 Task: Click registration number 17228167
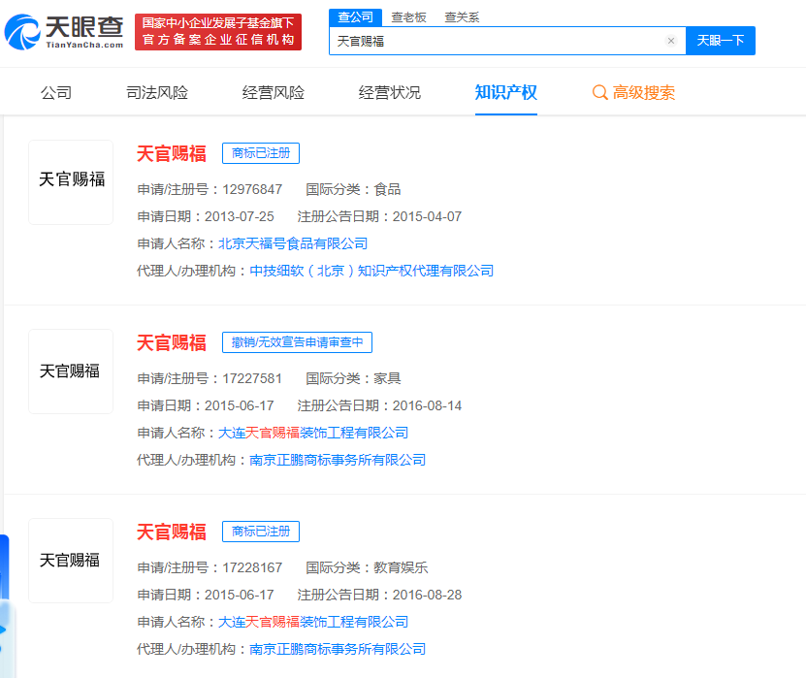[252, 568]
